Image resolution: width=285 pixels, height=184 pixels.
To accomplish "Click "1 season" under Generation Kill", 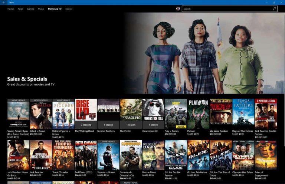I will pyautogui.click(x=153, y=125).
